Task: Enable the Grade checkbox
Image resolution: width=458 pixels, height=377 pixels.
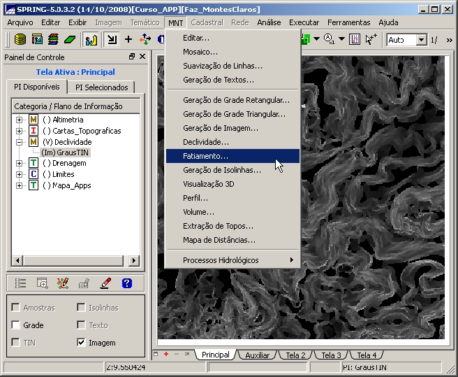Action: coord(16,325)
